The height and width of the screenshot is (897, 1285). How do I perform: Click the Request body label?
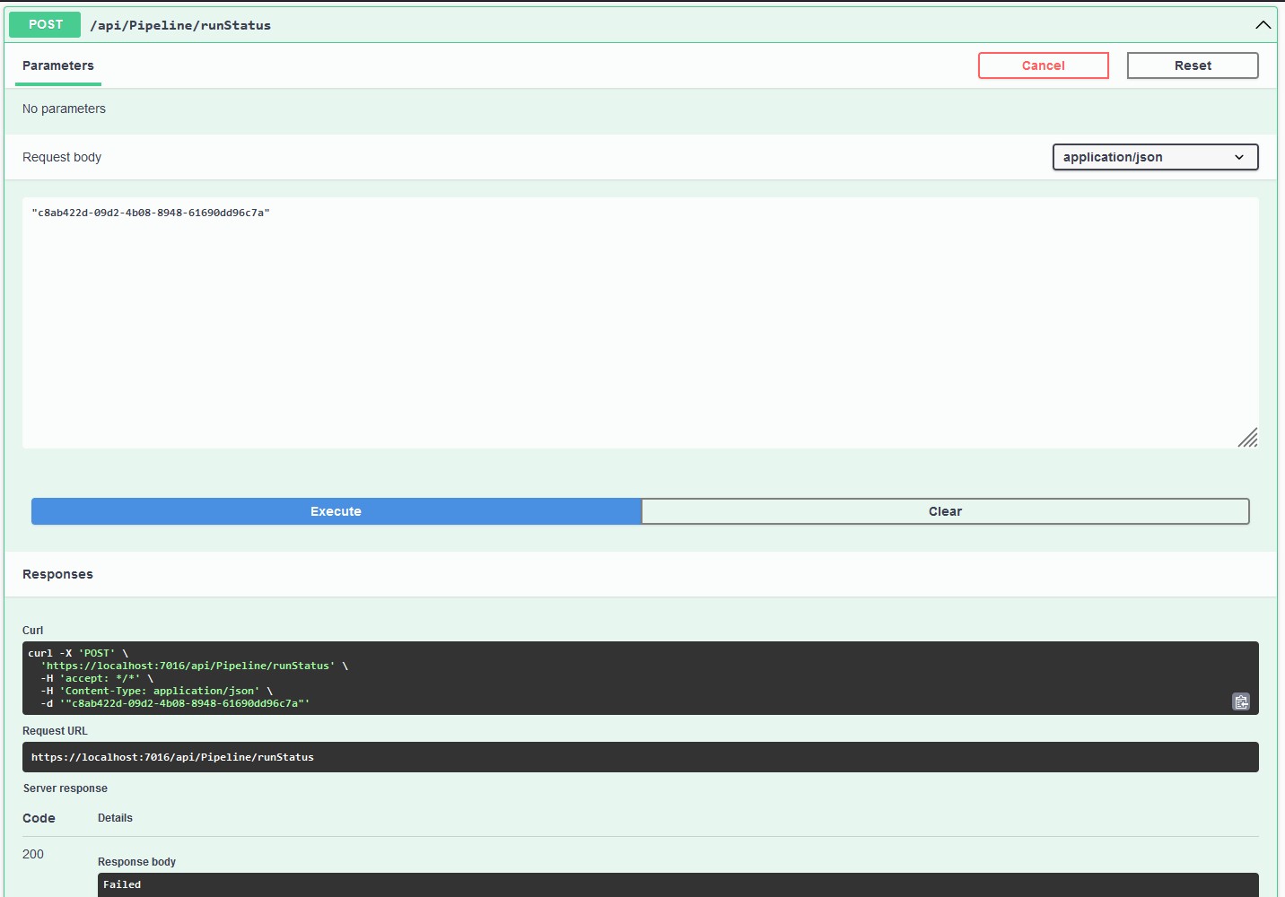(62, 157)
